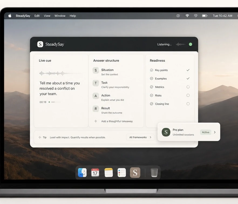The image size is (238, 204).
Task: Click the sparkle icon for thoughtful takeaway
Action: 96,121
